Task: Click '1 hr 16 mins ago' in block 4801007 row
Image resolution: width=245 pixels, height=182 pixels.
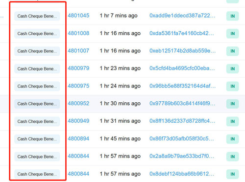Action: [120, 51]
